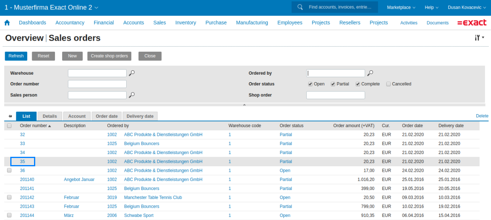The image size is (491, 220).
Task: Sort by the Order number column header
Action: click(36, 126)
